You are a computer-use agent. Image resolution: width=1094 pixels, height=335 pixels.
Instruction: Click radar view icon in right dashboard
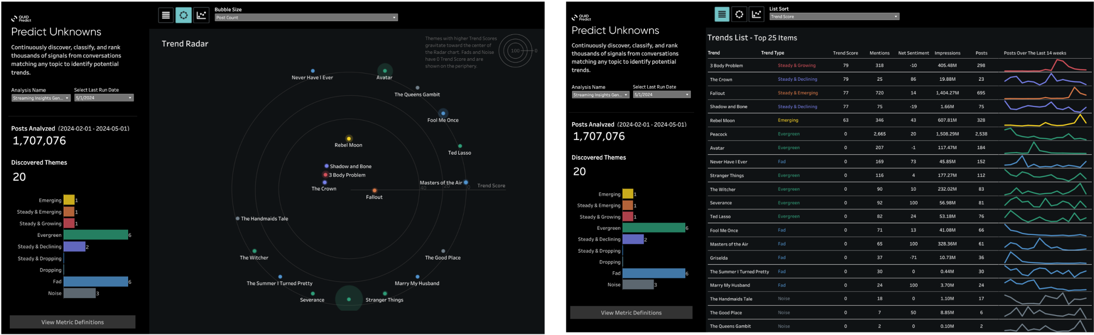point(739,15)
